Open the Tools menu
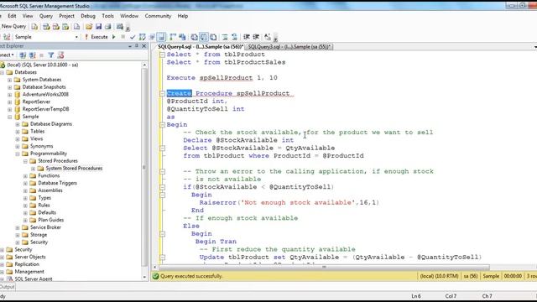This screenshot has width=537, height=302. click(108, 16)
